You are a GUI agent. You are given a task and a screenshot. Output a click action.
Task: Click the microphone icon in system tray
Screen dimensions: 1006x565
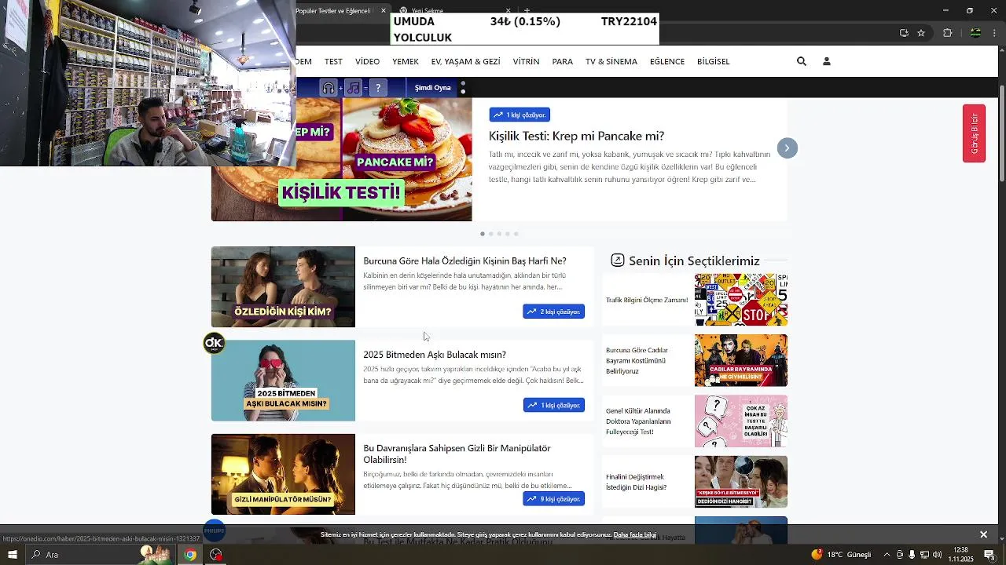912,555
